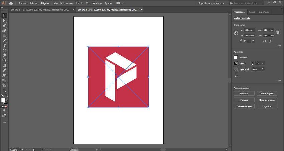Click the Opacidad value field
Screen dimensions: 284x151
coord(256,69)
